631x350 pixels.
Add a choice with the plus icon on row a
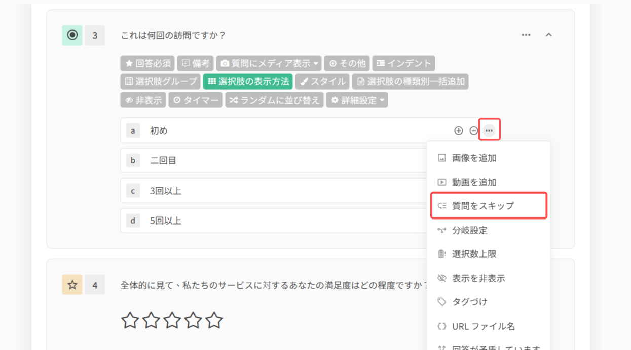[x=459, y=130]
